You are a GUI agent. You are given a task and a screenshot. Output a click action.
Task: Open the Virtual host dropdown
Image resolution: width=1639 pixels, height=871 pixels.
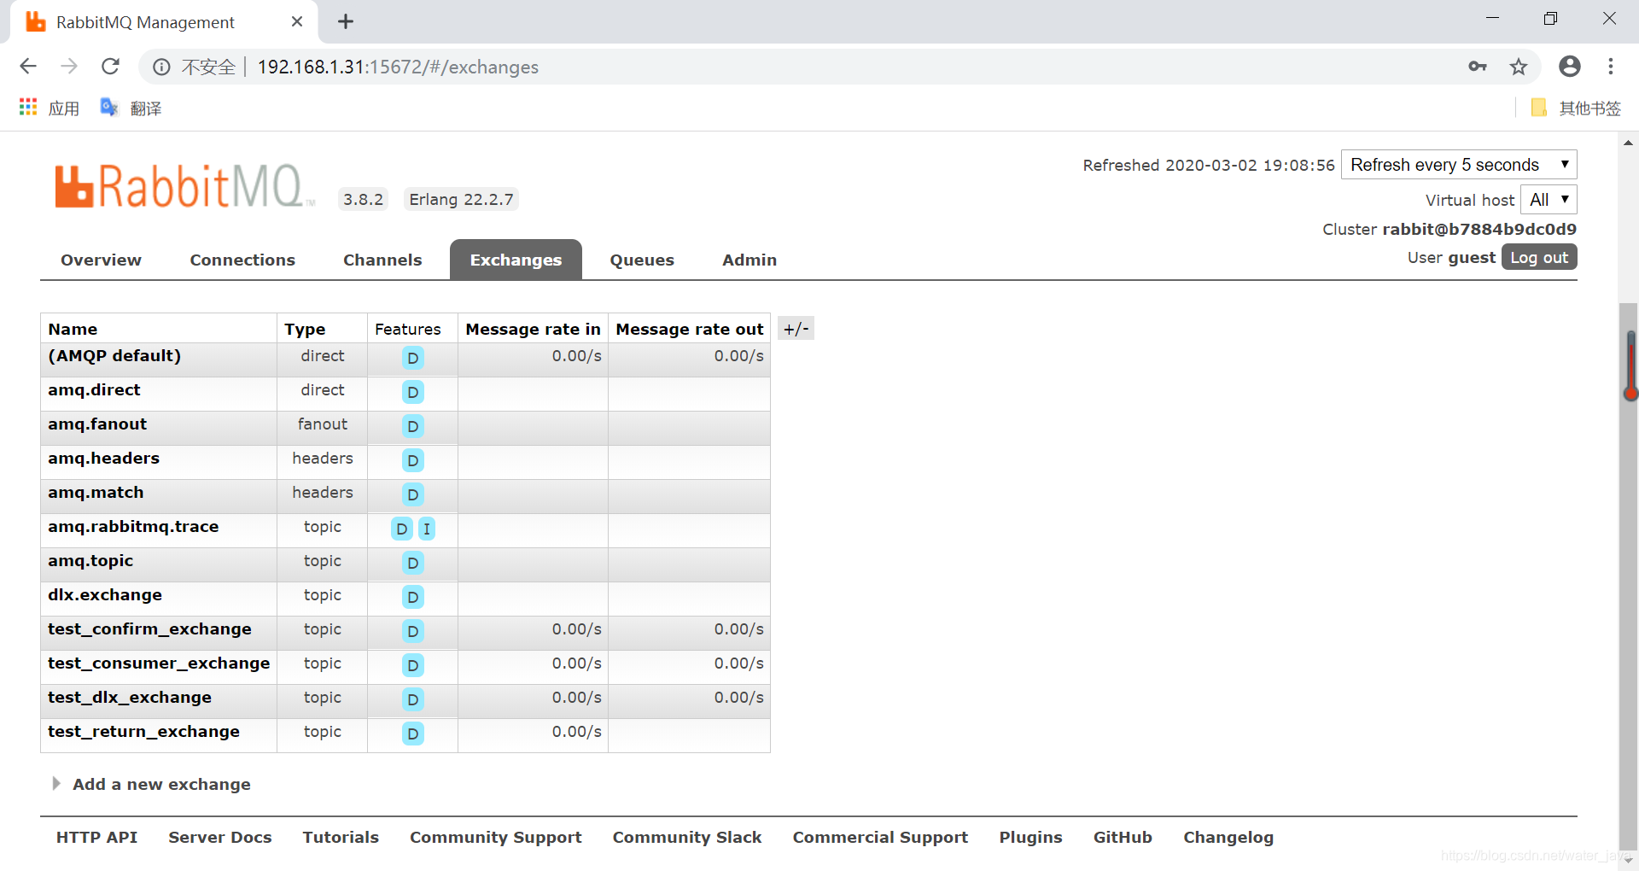[1549, 200]
